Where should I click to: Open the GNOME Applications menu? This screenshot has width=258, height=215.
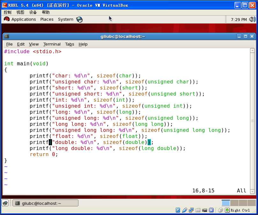pyautogui.click(x=24, y=19)
